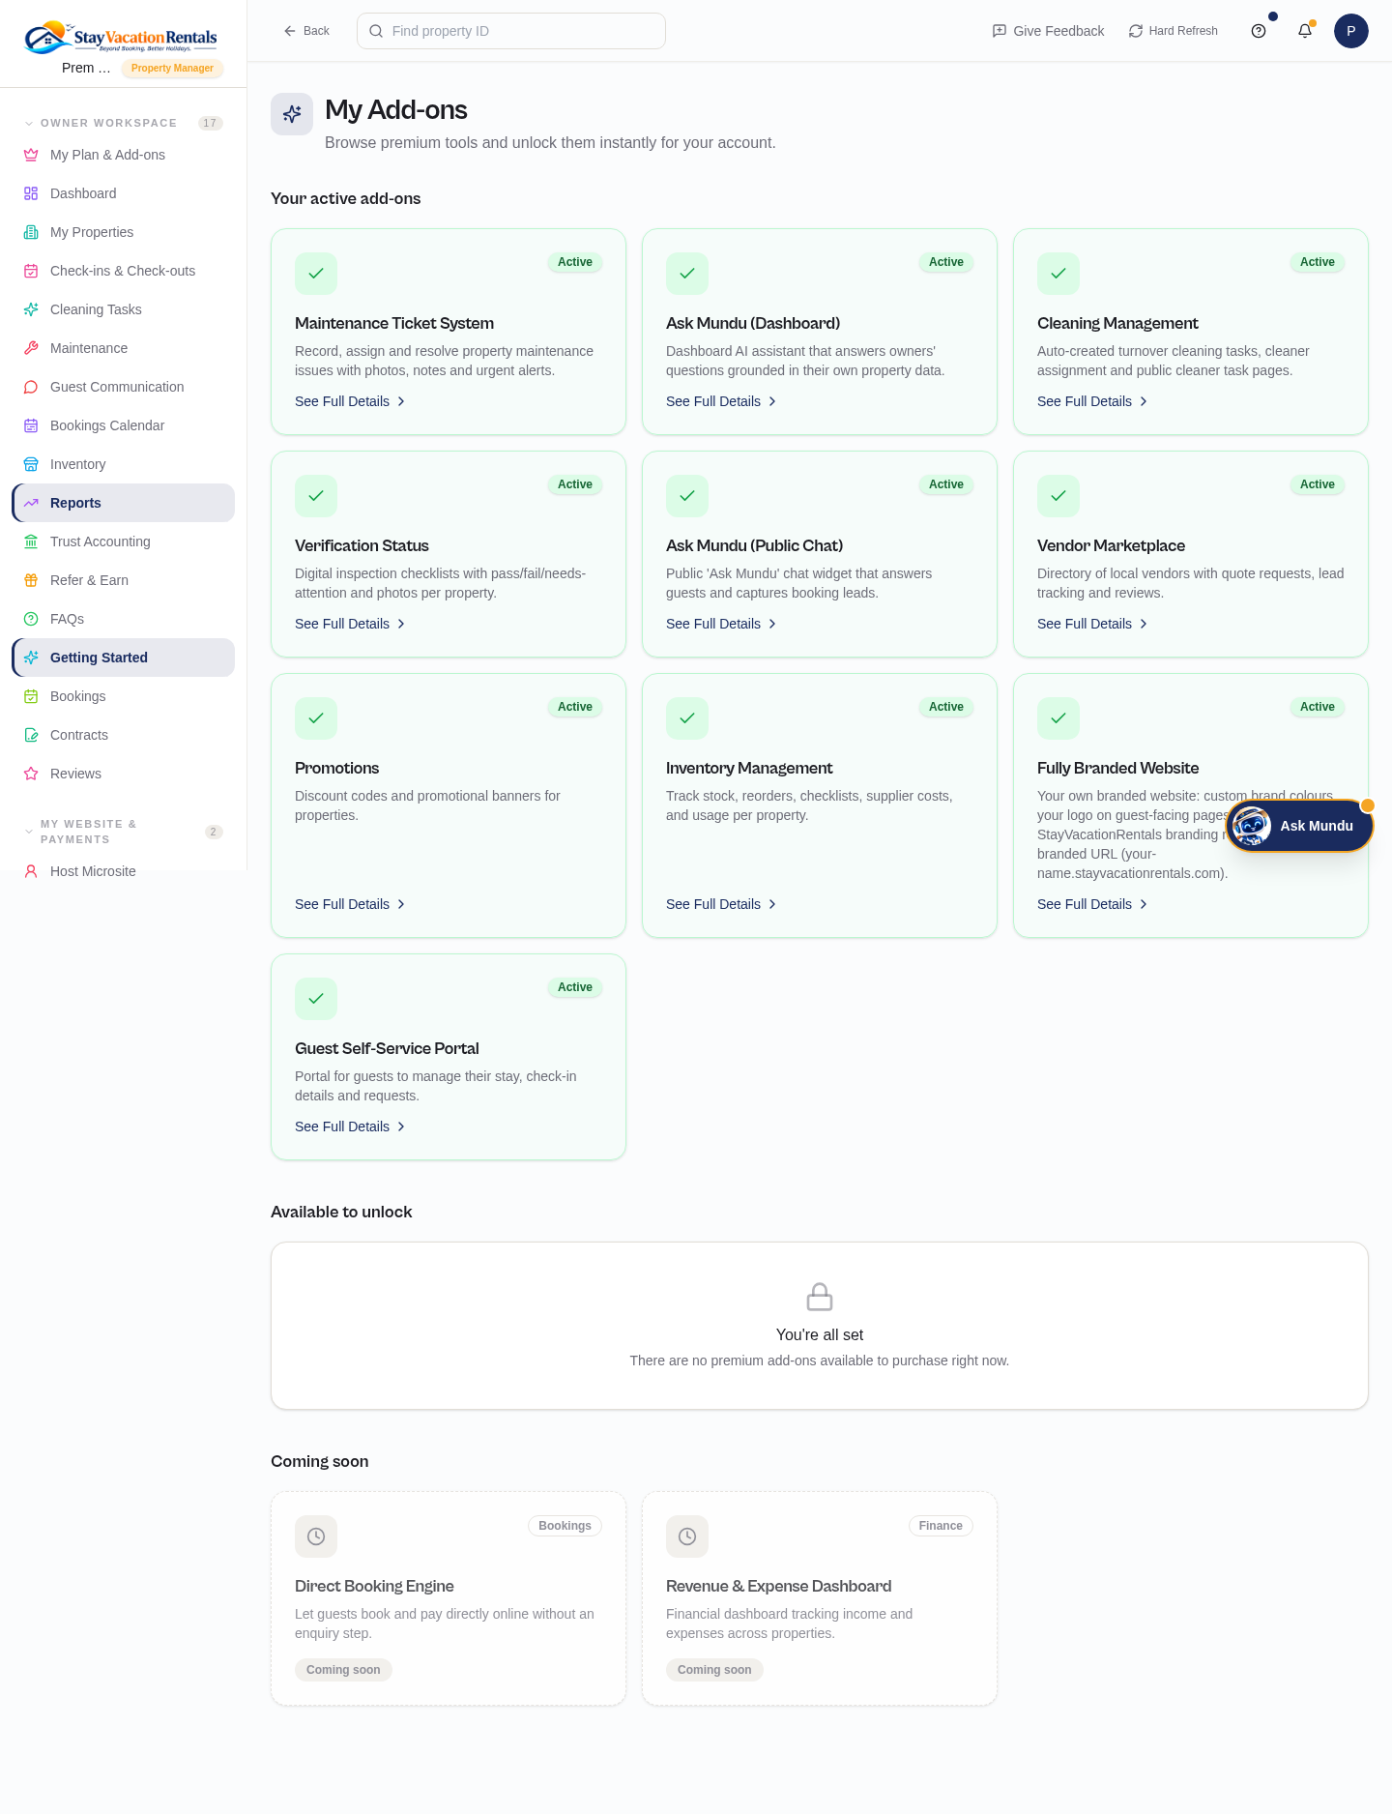Click Active badge on Verification Status

[575, 484]
